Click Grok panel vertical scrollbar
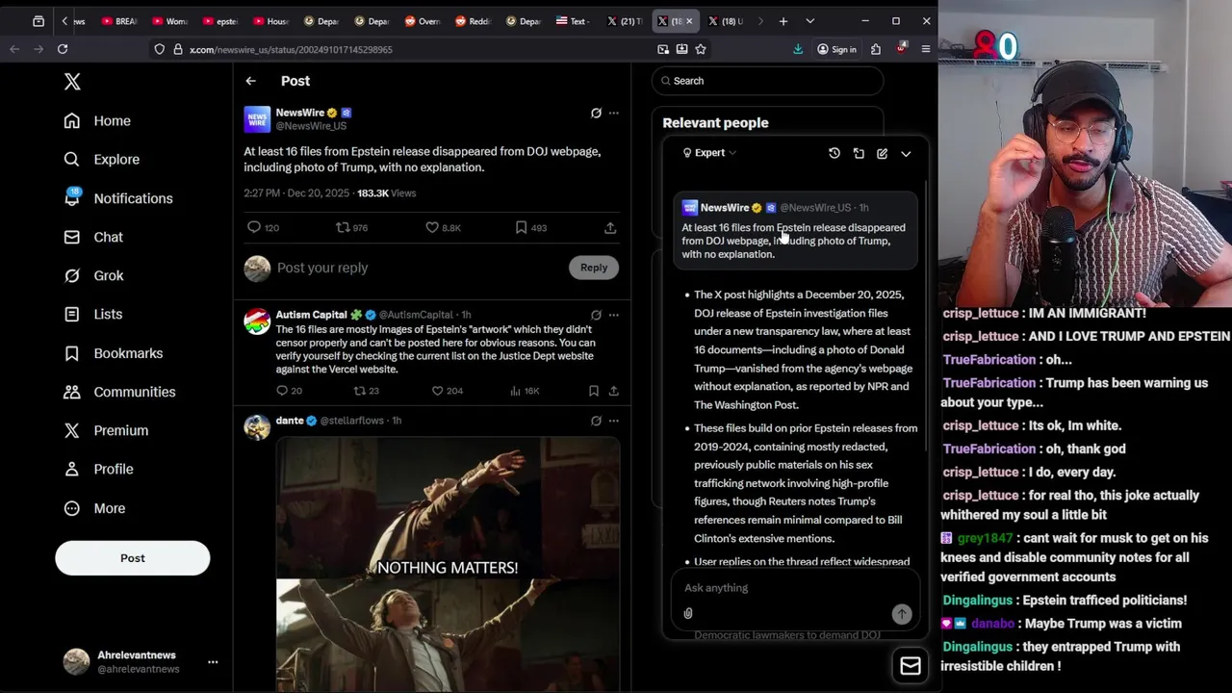Screen dimensions: 1232x693 (926, 318)
